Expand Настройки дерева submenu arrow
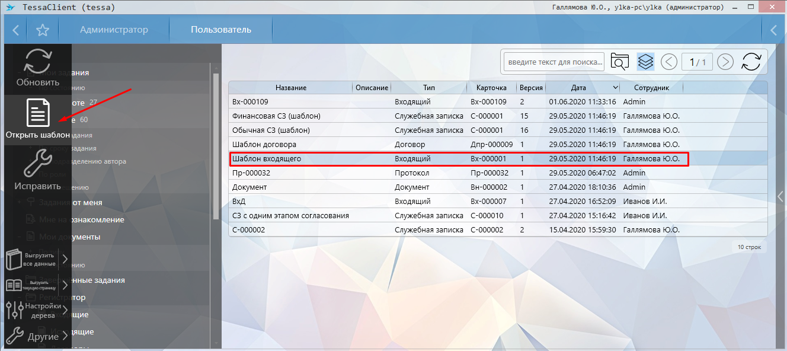Viewport: 787px width, 351px height. click(x=65, y=310)
